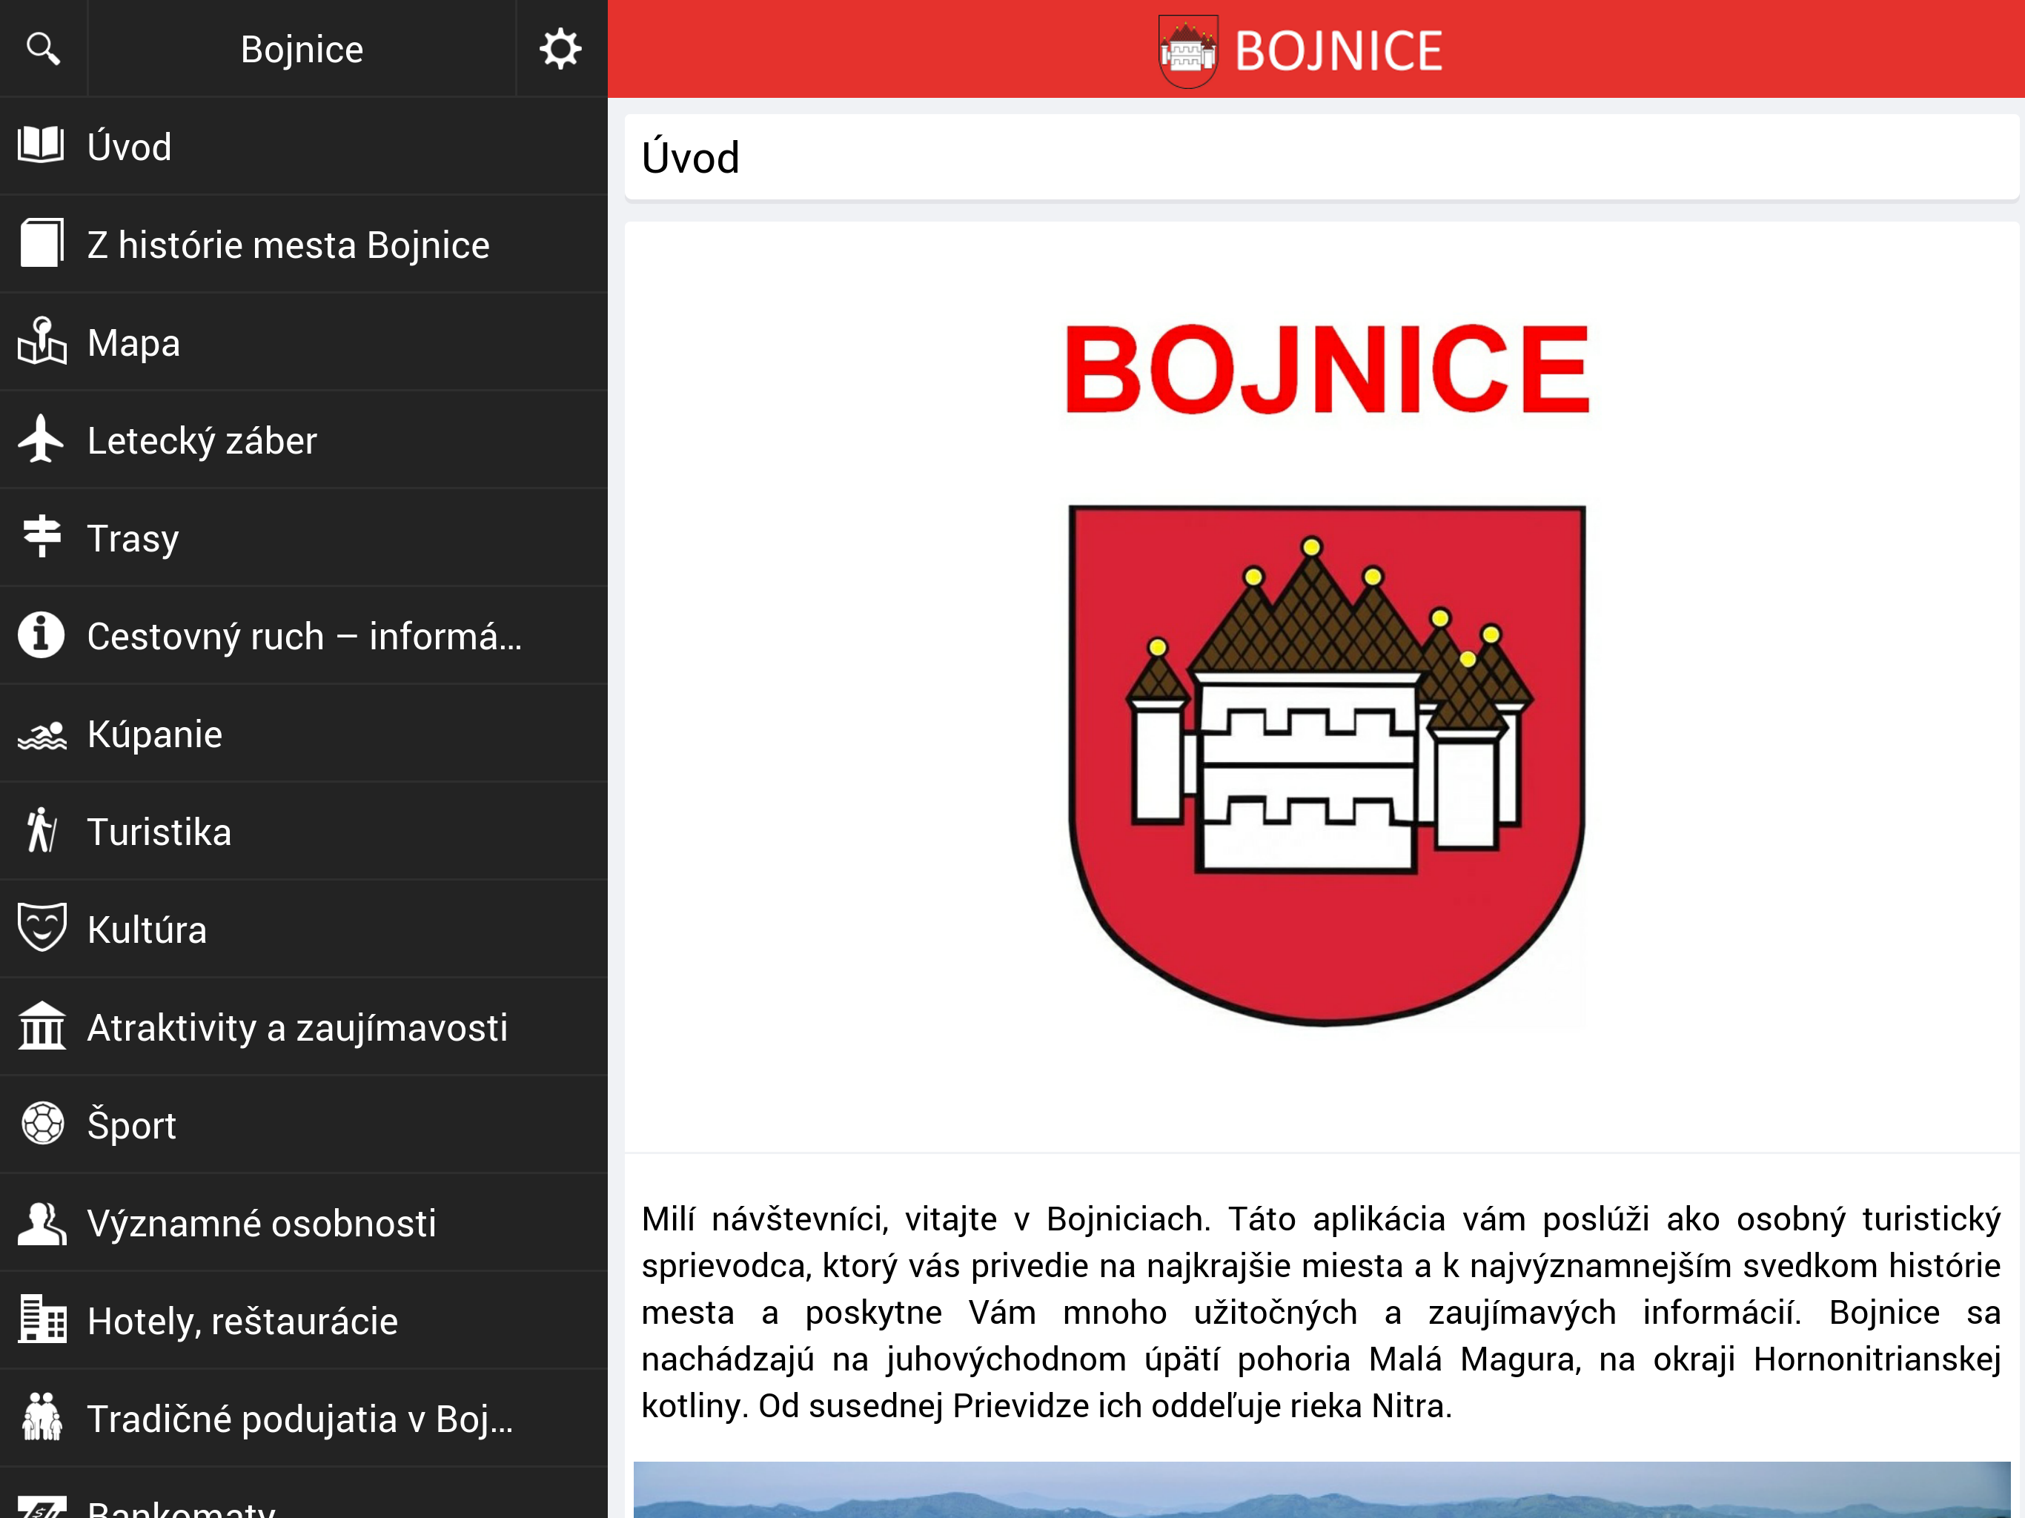Open the search magnifier icon

pos(43,48)
